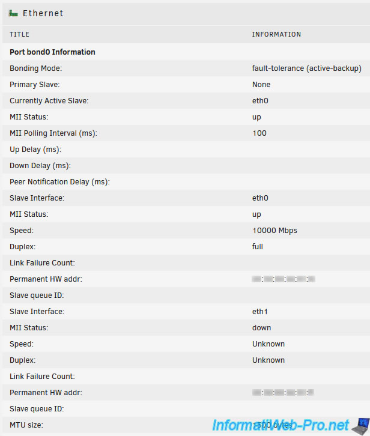Click the INFORMATION column header

click(x=276, y=35)
